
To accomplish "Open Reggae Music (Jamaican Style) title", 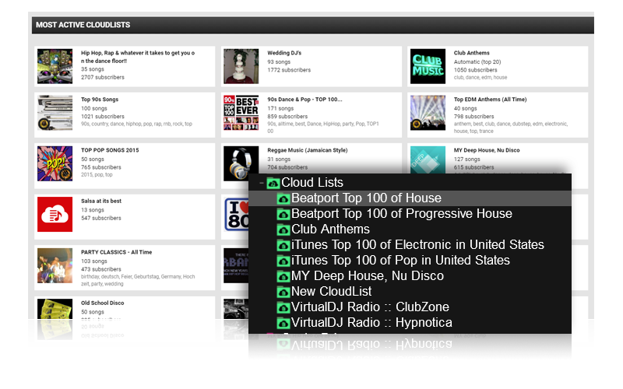I will pos(308,150).
